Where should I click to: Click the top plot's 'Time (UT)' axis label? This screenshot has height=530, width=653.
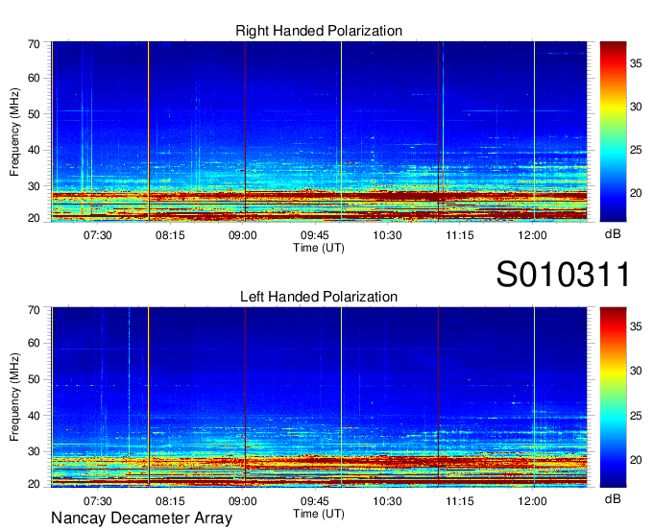[x=319, y=248]
